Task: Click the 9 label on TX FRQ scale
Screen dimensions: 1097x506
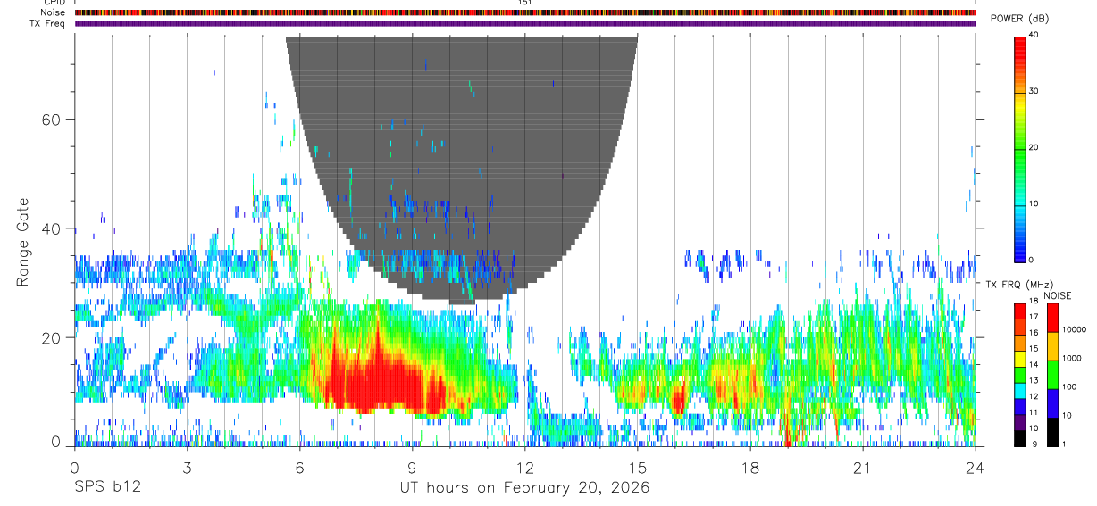Action: point(1034,444)
